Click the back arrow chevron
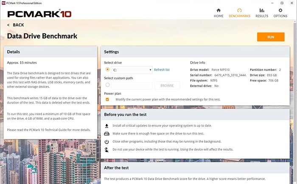The image size is (297, 184). pos(8,25)
